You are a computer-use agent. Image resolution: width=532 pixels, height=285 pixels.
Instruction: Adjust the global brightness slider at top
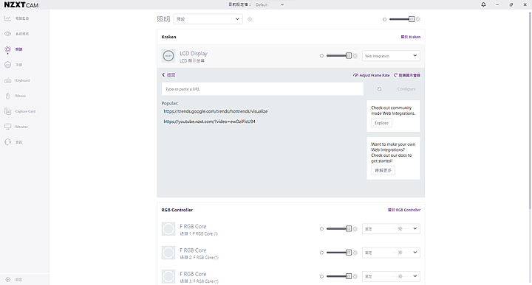coord(402,19)
